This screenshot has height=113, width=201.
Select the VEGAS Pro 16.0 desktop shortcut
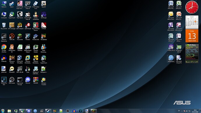[x=4, y=81]
